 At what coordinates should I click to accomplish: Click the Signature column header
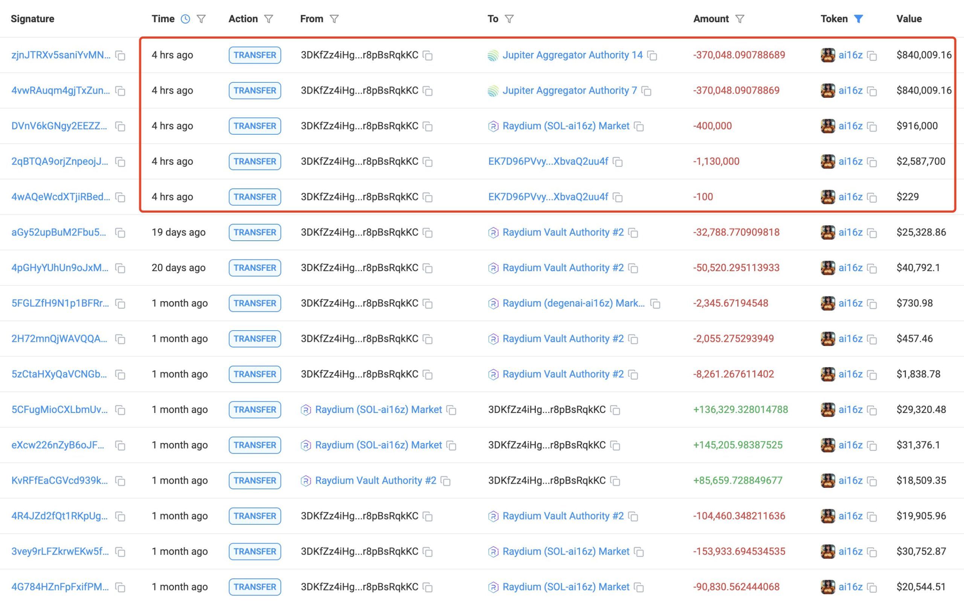[32, 19]
